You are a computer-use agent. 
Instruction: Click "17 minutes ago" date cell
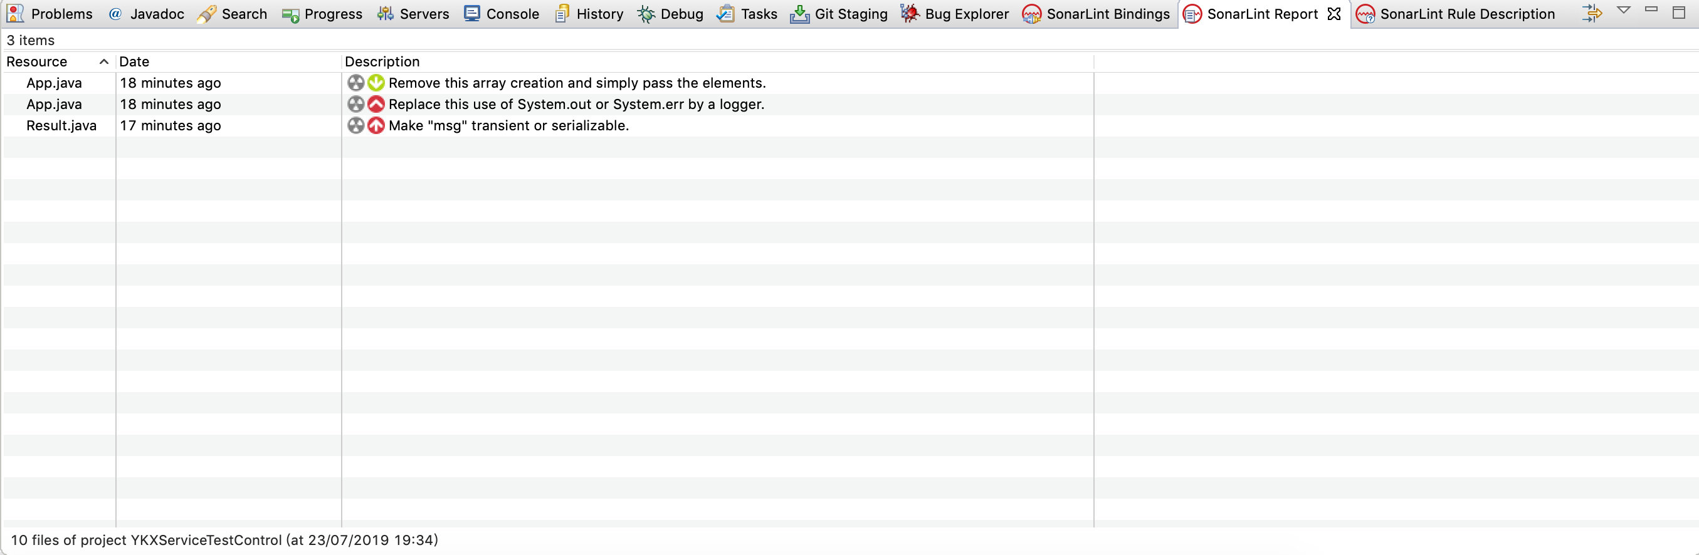[x=170, y=125]
